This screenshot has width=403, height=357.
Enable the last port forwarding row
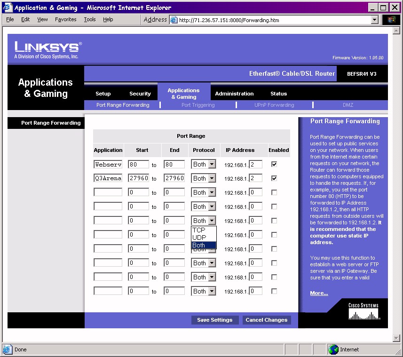[x=274, y=292]
